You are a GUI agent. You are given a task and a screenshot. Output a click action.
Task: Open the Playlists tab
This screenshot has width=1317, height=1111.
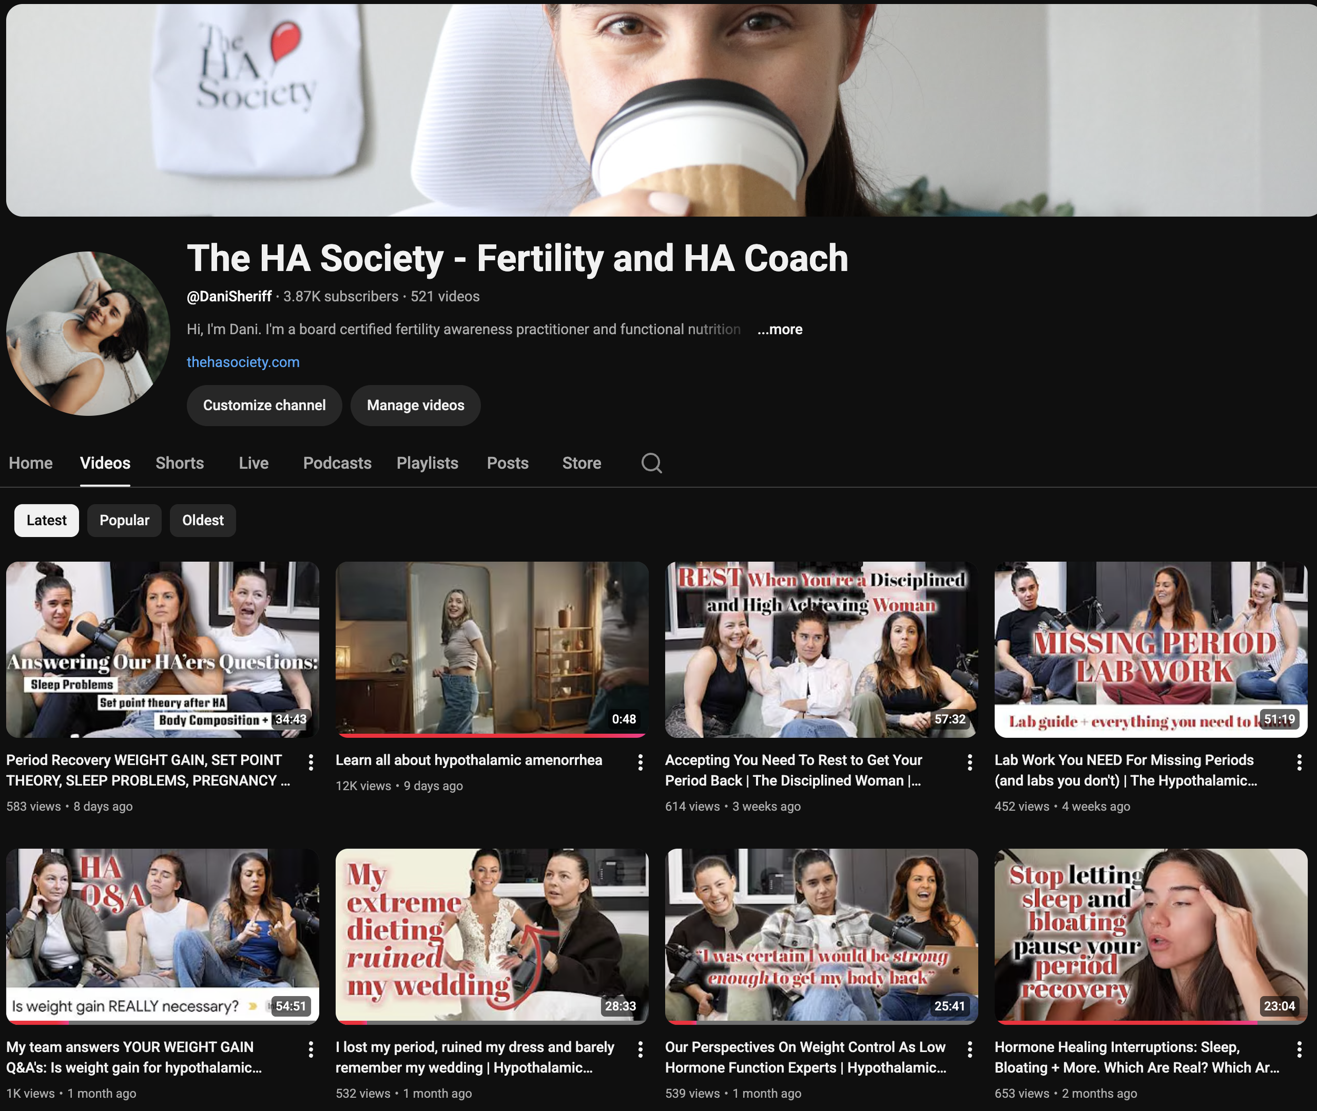427,463
